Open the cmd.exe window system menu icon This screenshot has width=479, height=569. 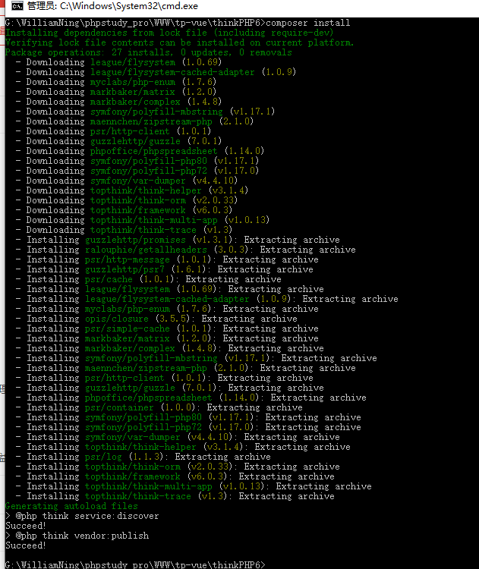click(17, 6)
